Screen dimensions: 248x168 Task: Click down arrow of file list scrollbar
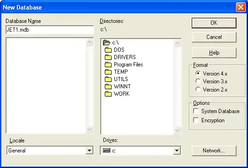pyautogui.click(x=90, y=130)
